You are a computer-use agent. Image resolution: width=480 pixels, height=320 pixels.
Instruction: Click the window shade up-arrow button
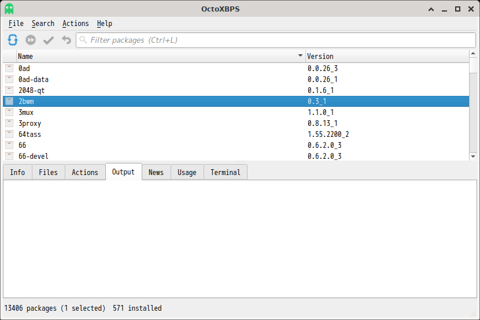point(431,9)
